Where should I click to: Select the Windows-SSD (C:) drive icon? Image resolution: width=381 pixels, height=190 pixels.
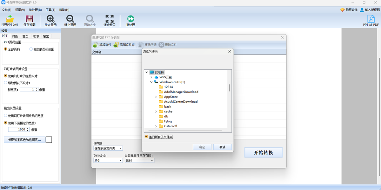[x=156, y=82]
